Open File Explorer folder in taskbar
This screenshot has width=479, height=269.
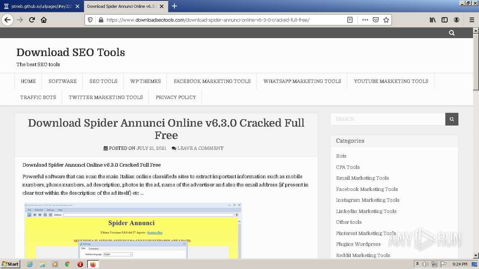pyautogui.click(x=42, y=264)
